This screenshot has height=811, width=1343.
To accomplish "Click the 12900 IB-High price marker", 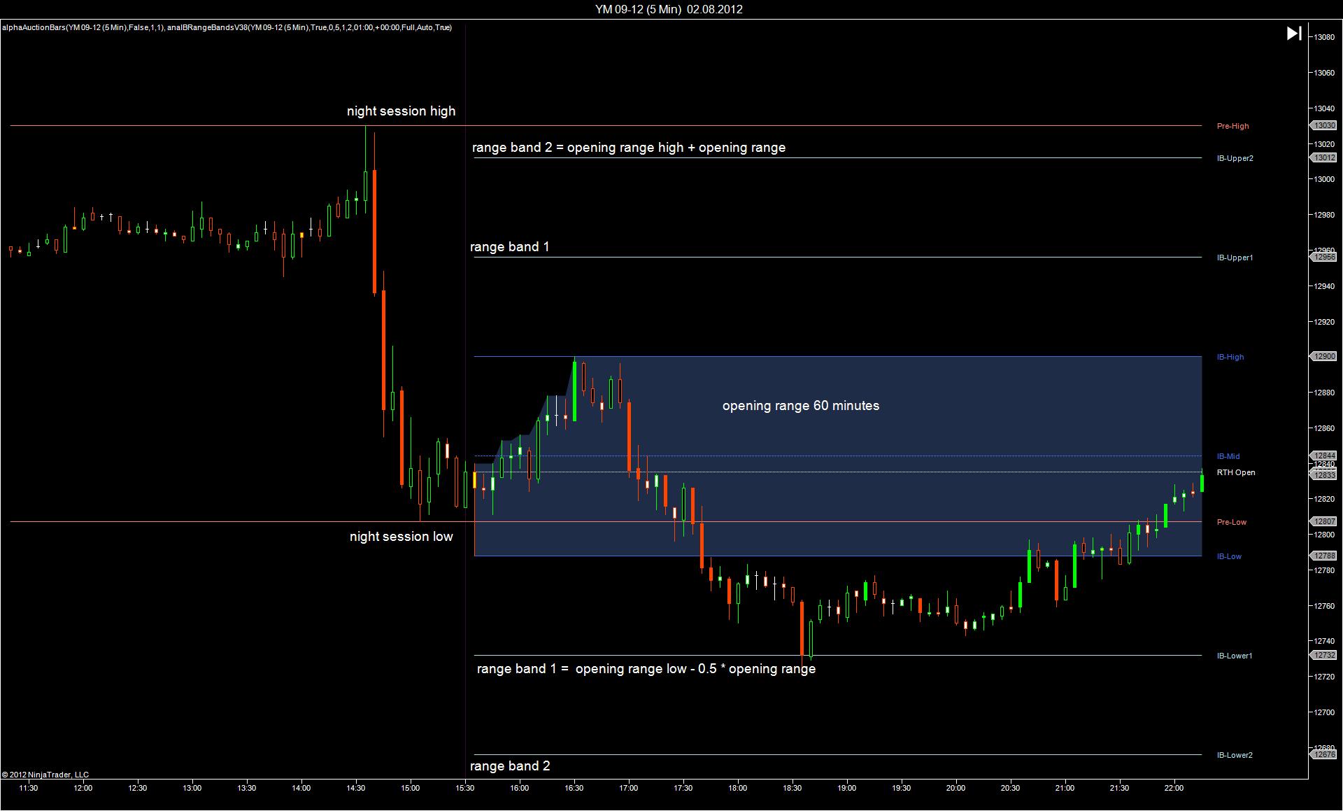I will coord(1323,357).
